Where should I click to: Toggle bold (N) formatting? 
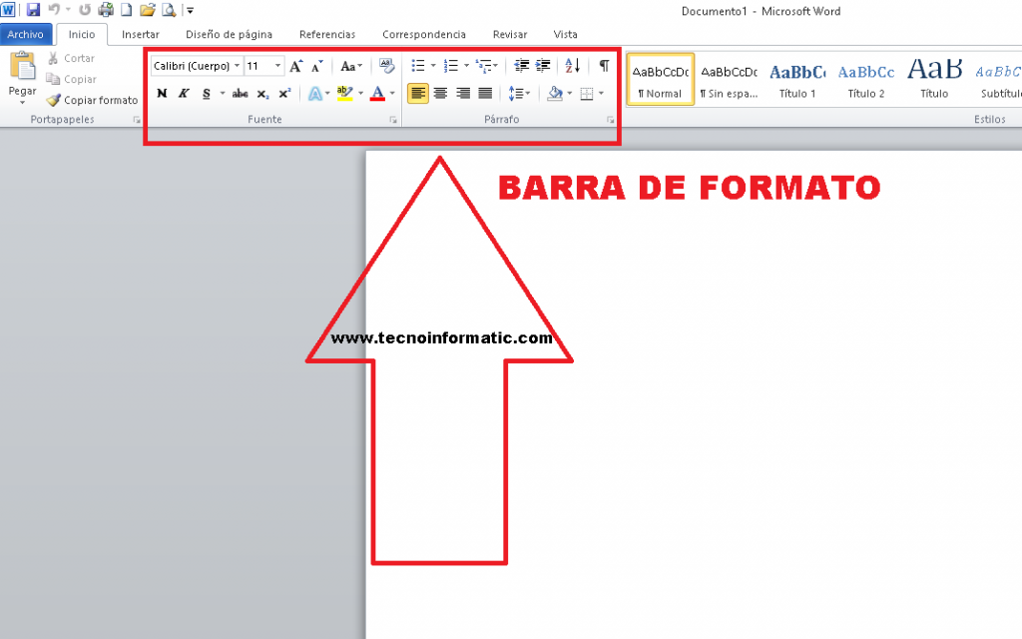coord(162,93)
